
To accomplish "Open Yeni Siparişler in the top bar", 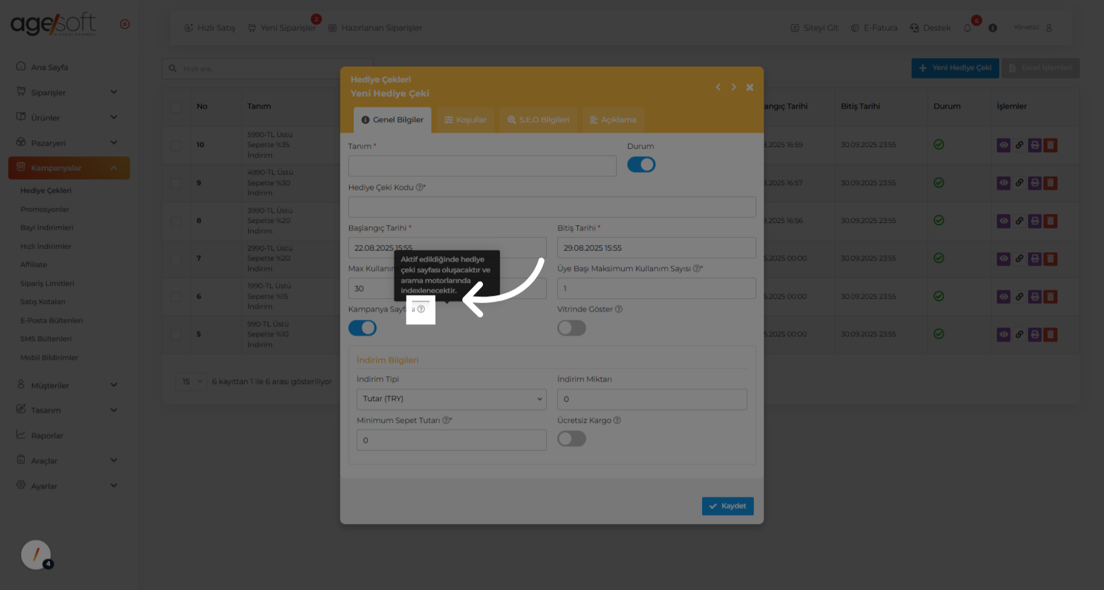I will [x=282, y=28].
